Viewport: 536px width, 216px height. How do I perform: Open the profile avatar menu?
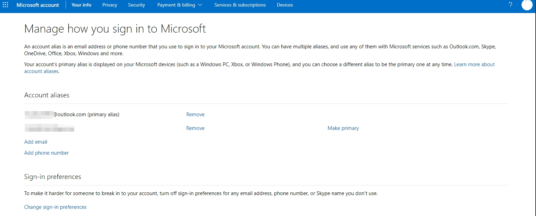tap(526, 5)
